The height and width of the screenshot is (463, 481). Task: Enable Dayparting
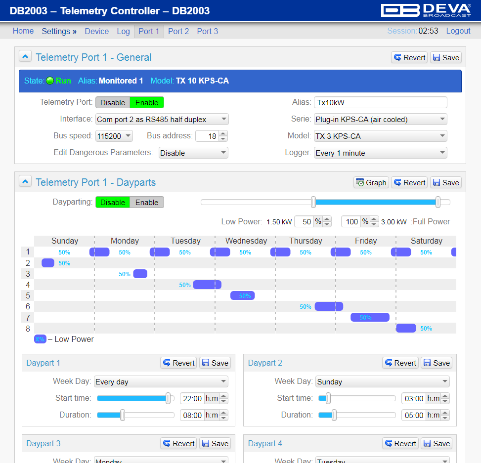147,203
